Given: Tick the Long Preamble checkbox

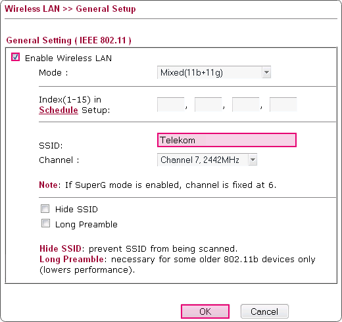Looking at the screenshot, I should click(45, 223).
